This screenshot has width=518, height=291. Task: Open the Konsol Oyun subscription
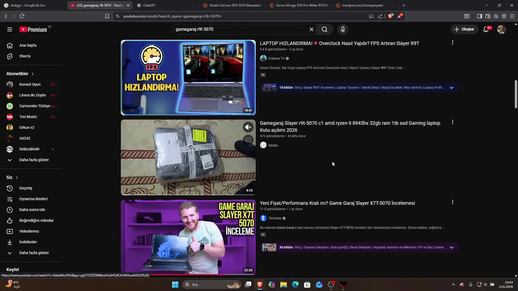click(x=31, y=84)
